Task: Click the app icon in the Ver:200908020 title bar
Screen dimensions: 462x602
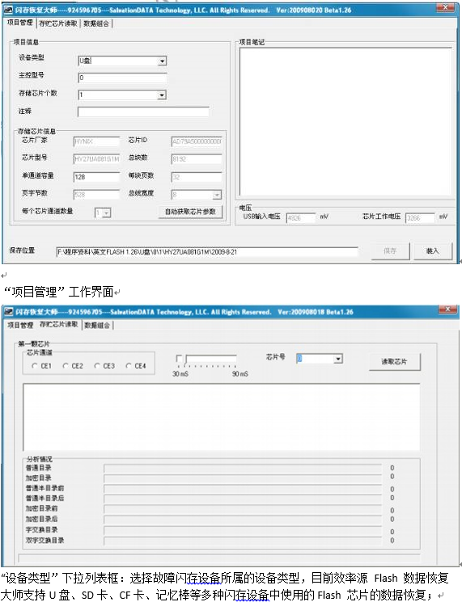Action: [8, 10]
